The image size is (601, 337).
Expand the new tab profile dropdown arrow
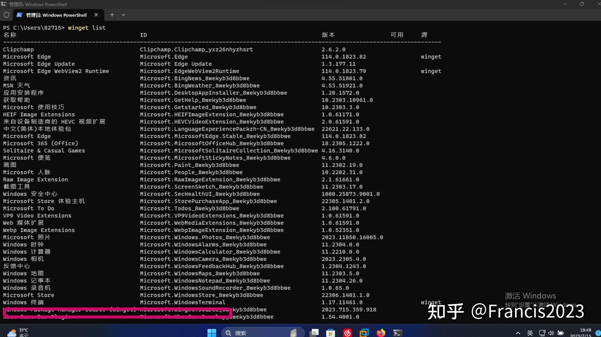tap(123, 15)
